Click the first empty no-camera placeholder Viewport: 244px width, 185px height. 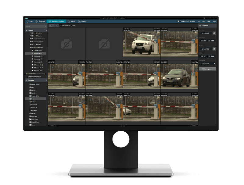tap(66, 44)
